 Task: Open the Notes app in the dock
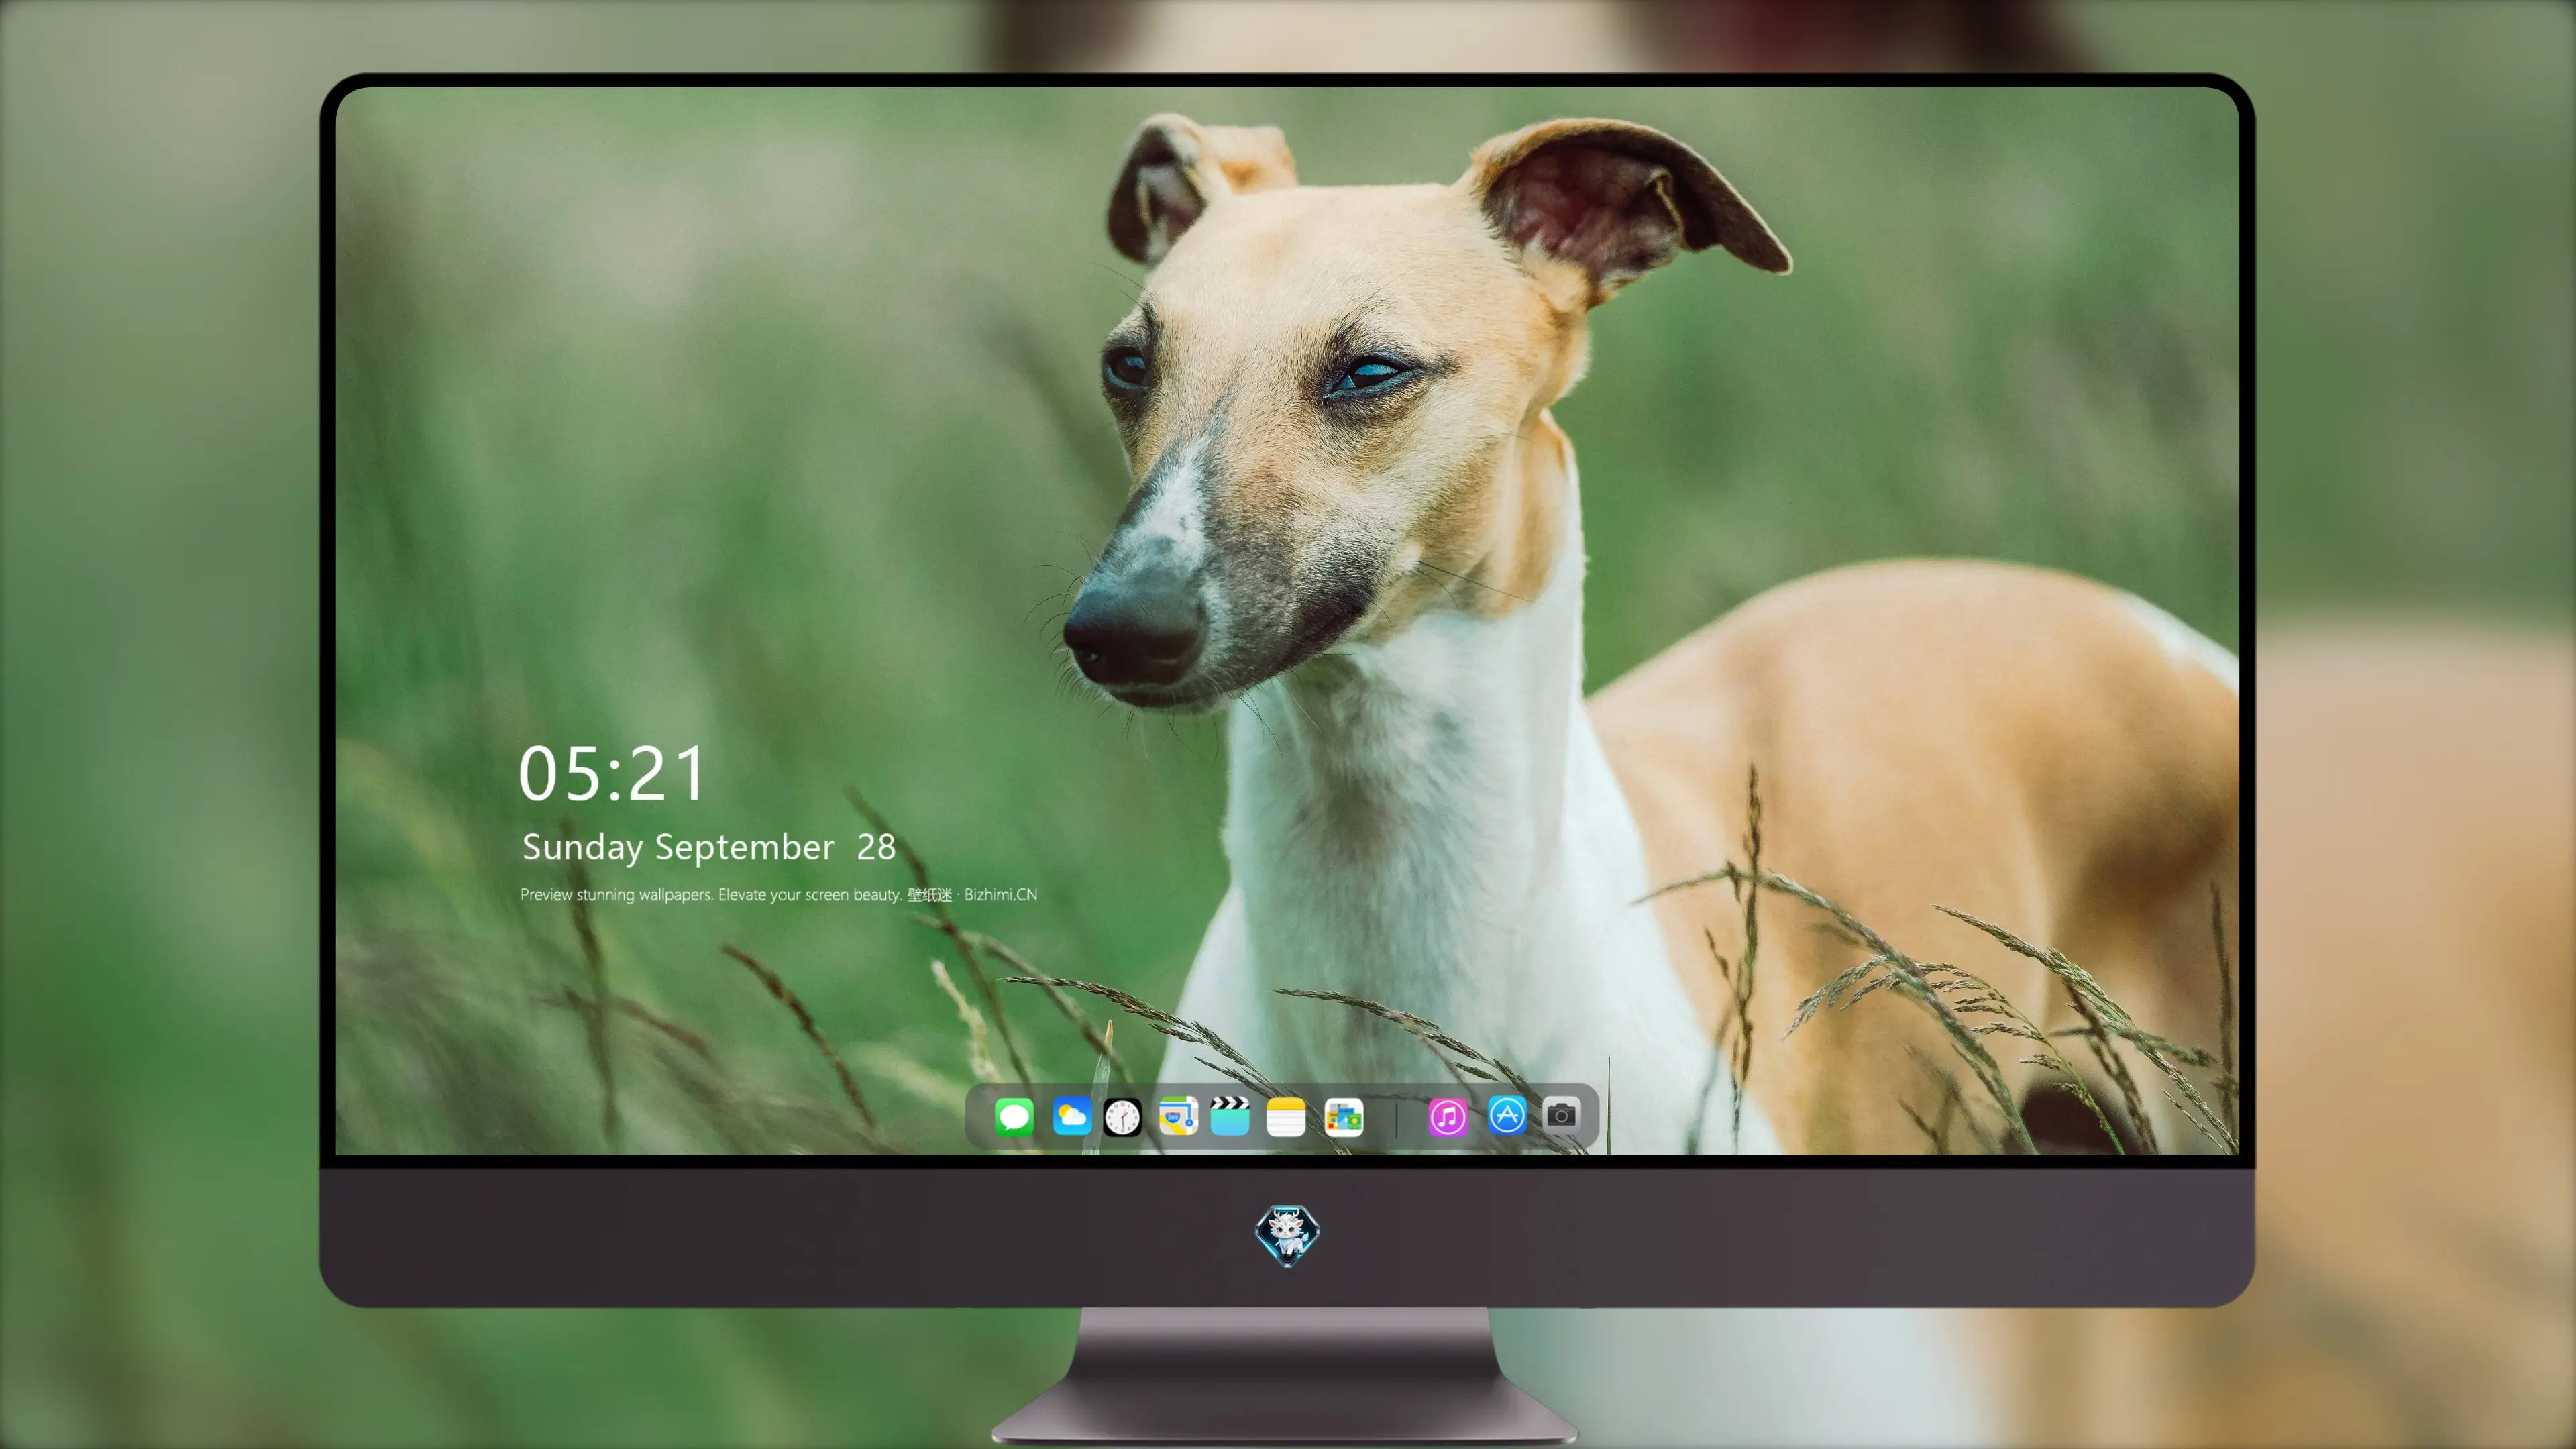coord(1286,1117)
